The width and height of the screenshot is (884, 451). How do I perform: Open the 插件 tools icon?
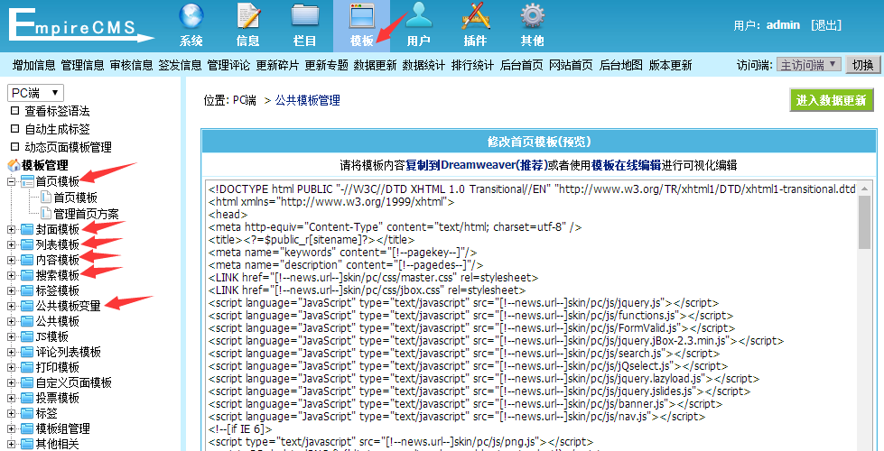475,16
